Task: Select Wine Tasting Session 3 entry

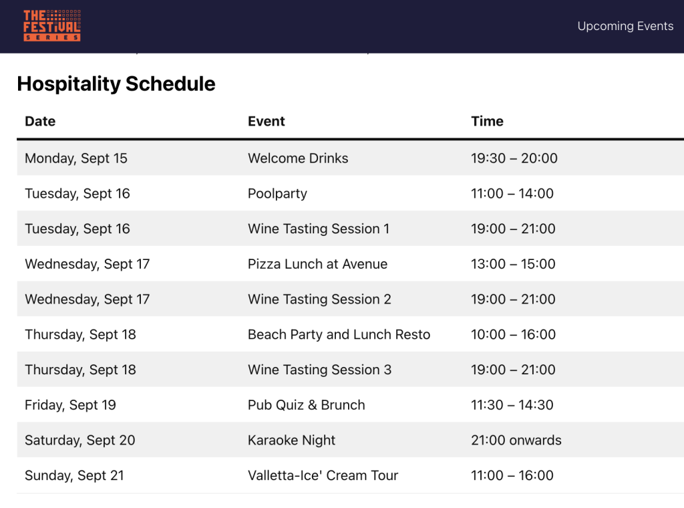Action: coord(320,370)
